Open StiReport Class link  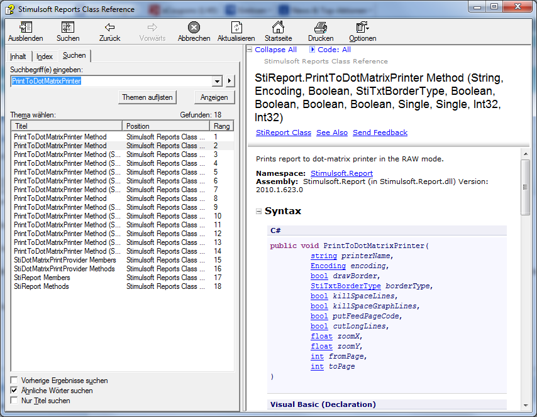pyautogui.click(x=284, y=133)
